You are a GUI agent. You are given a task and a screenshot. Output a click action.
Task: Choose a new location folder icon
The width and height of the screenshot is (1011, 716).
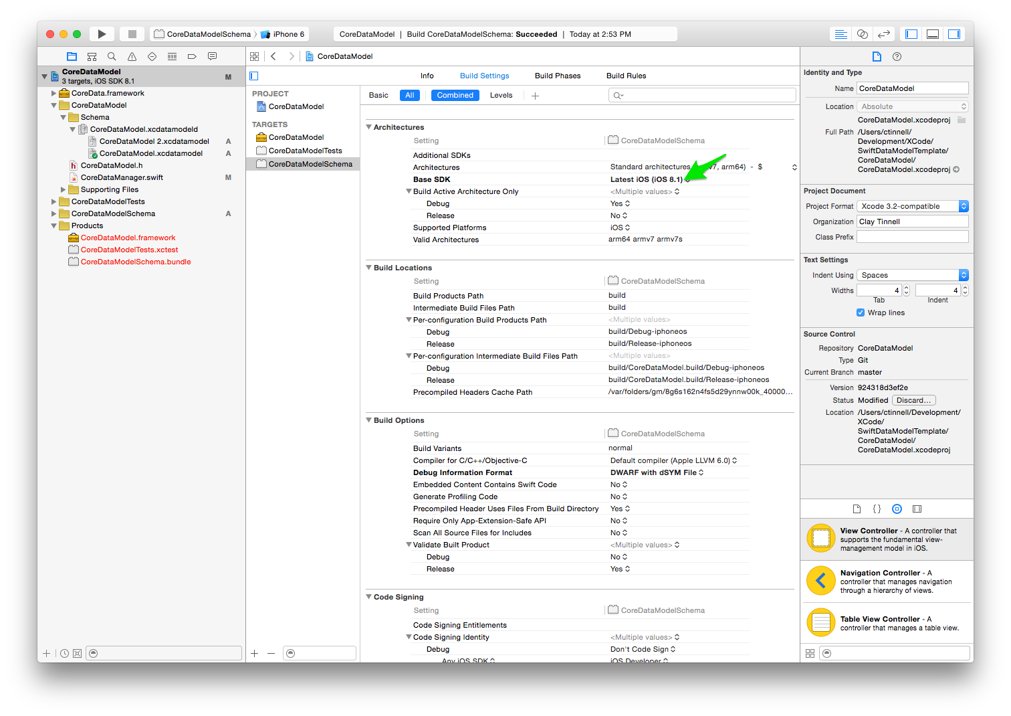tap(962, 120)
